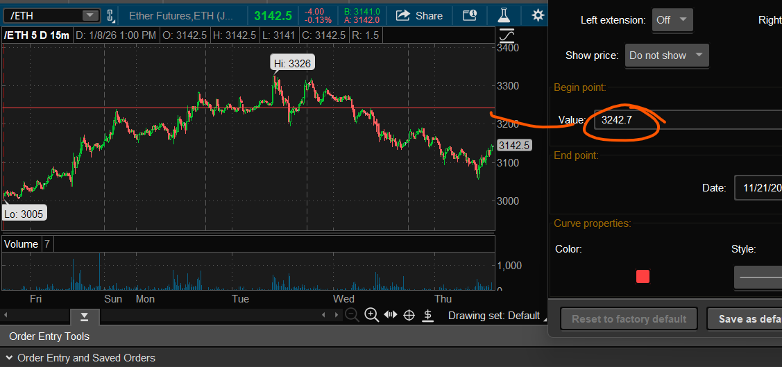
Task: Click the 1,000 volume axis label
Action: 509,265
